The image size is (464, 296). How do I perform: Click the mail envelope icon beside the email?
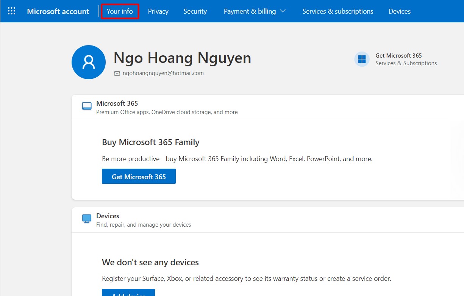pyautogui.click(x=117, y=74)
